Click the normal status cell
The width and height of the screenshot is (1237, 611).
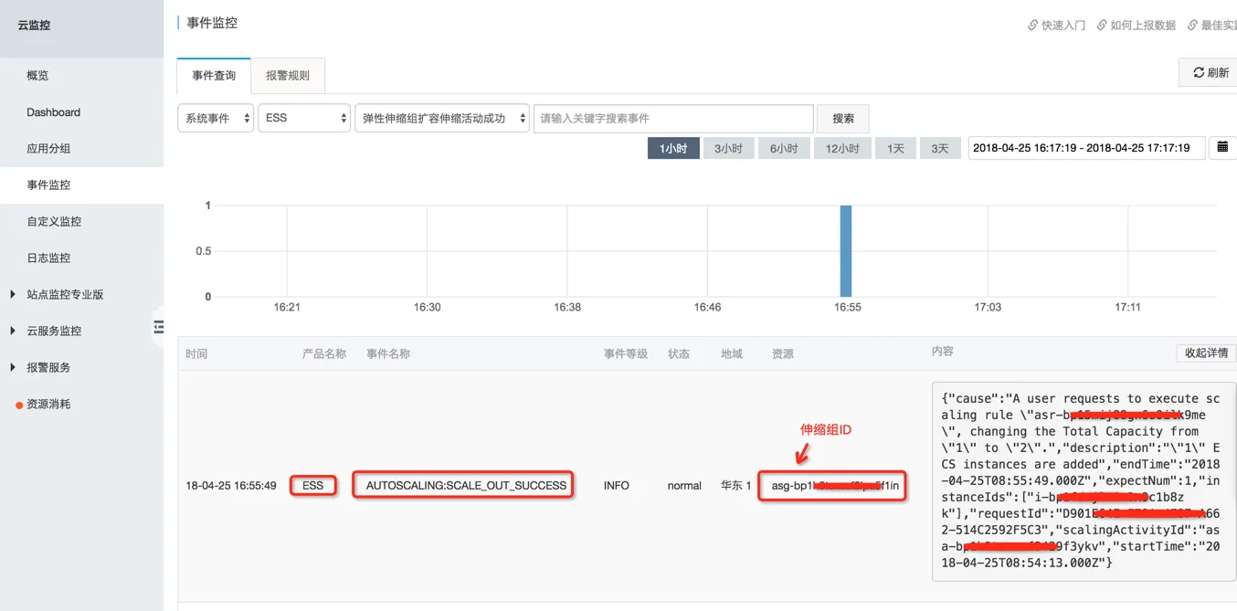tap(684, 486)
